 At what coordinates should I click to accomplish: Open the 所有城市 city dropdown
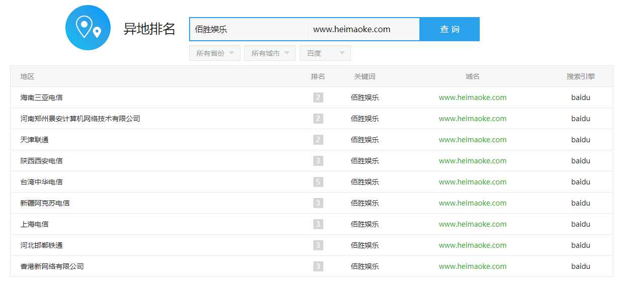tap(270, 53)
